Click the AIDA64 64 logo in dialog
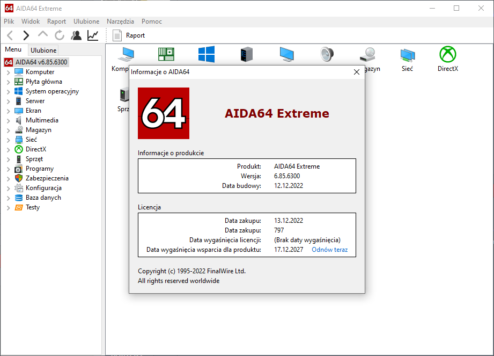Image resolution: width=494 pixels, height=356 pixels. click(164, 113)
